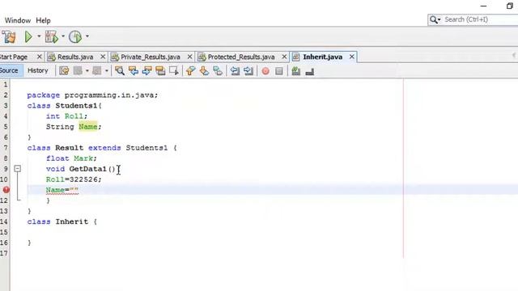Click the text "package programming.in.java;"
Viewport: 518px width, 291px height.
[92, 95]
